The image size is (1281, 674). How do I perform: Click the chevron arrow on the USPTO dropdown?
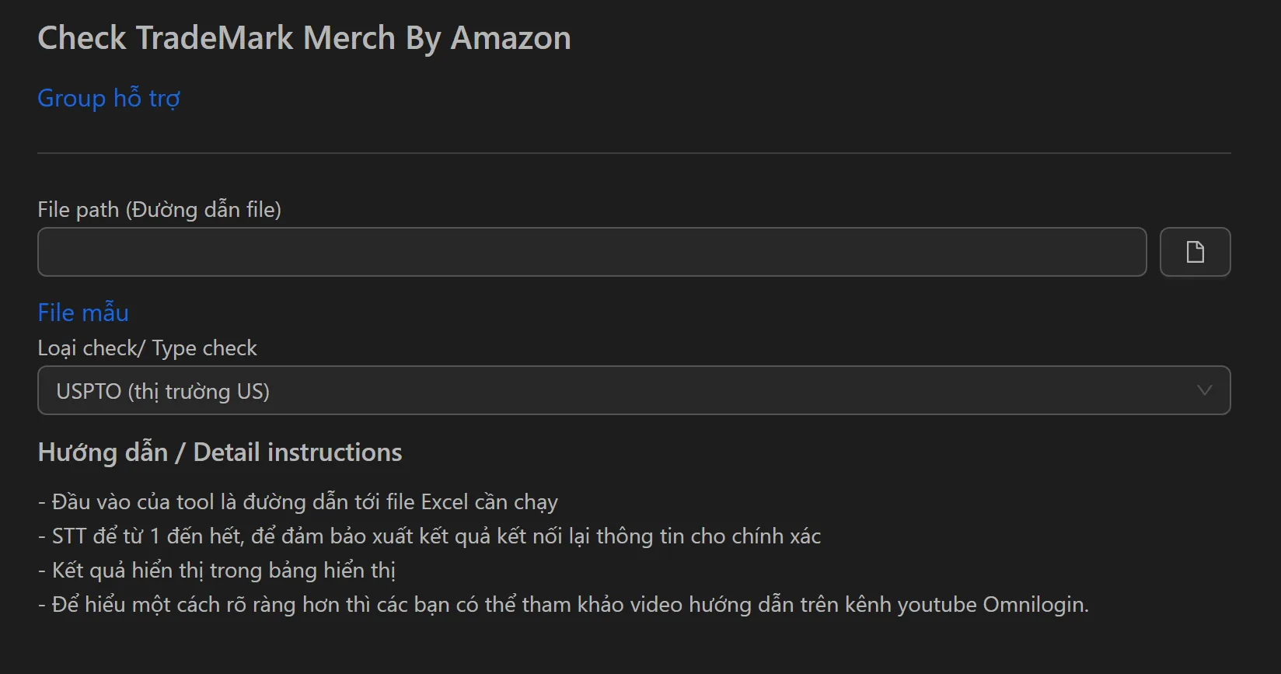1205,390
